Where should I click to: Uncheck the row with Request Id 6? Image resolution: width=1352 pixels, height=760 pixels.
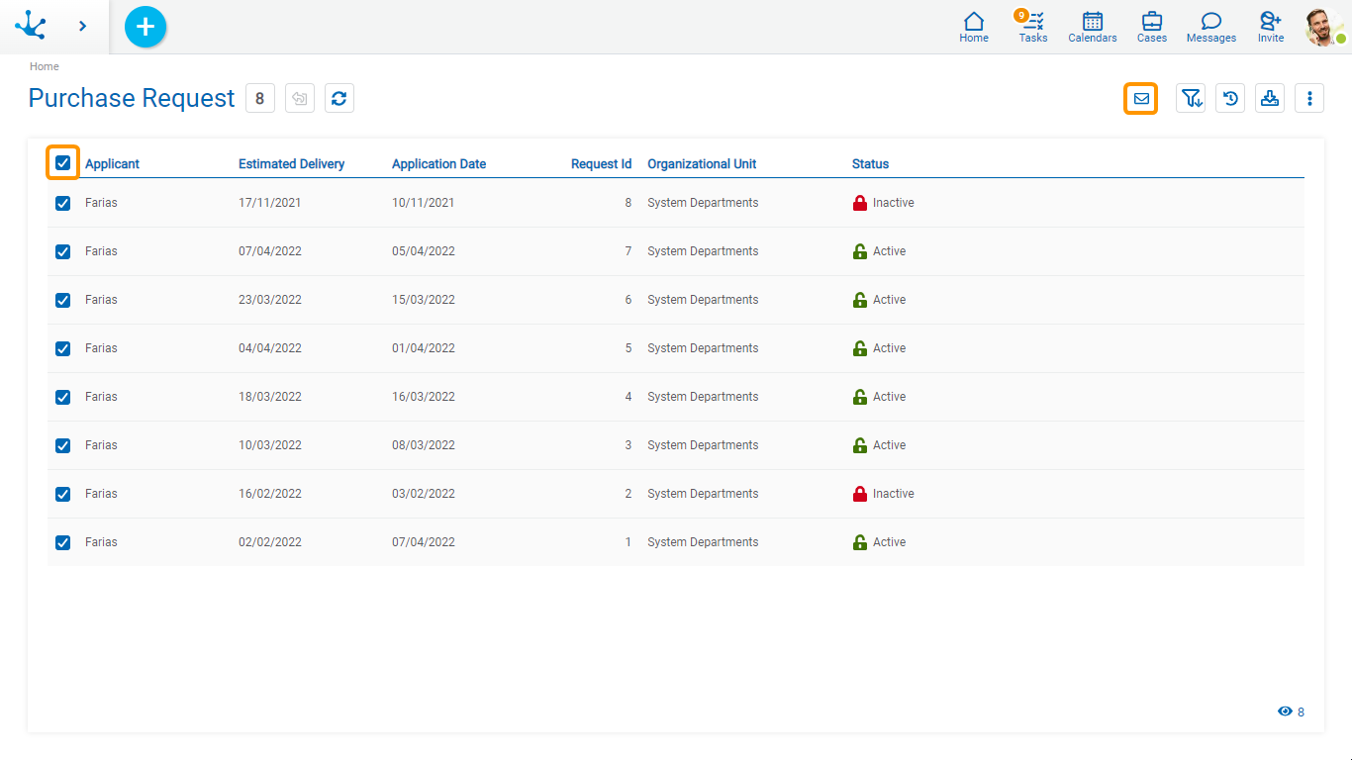coord(63,300)
